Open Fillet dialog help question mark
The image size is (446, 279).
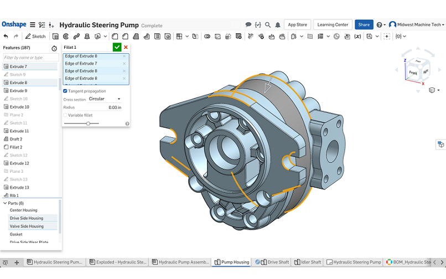127,123
